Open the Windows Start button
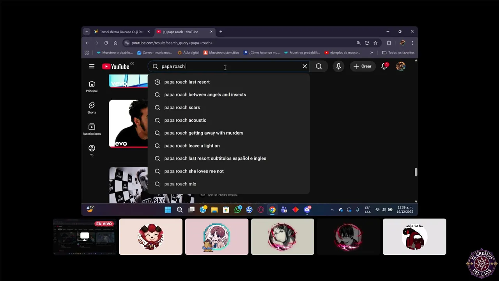The width and height of the screenshot is (499, 281). [x=168, y=210]
